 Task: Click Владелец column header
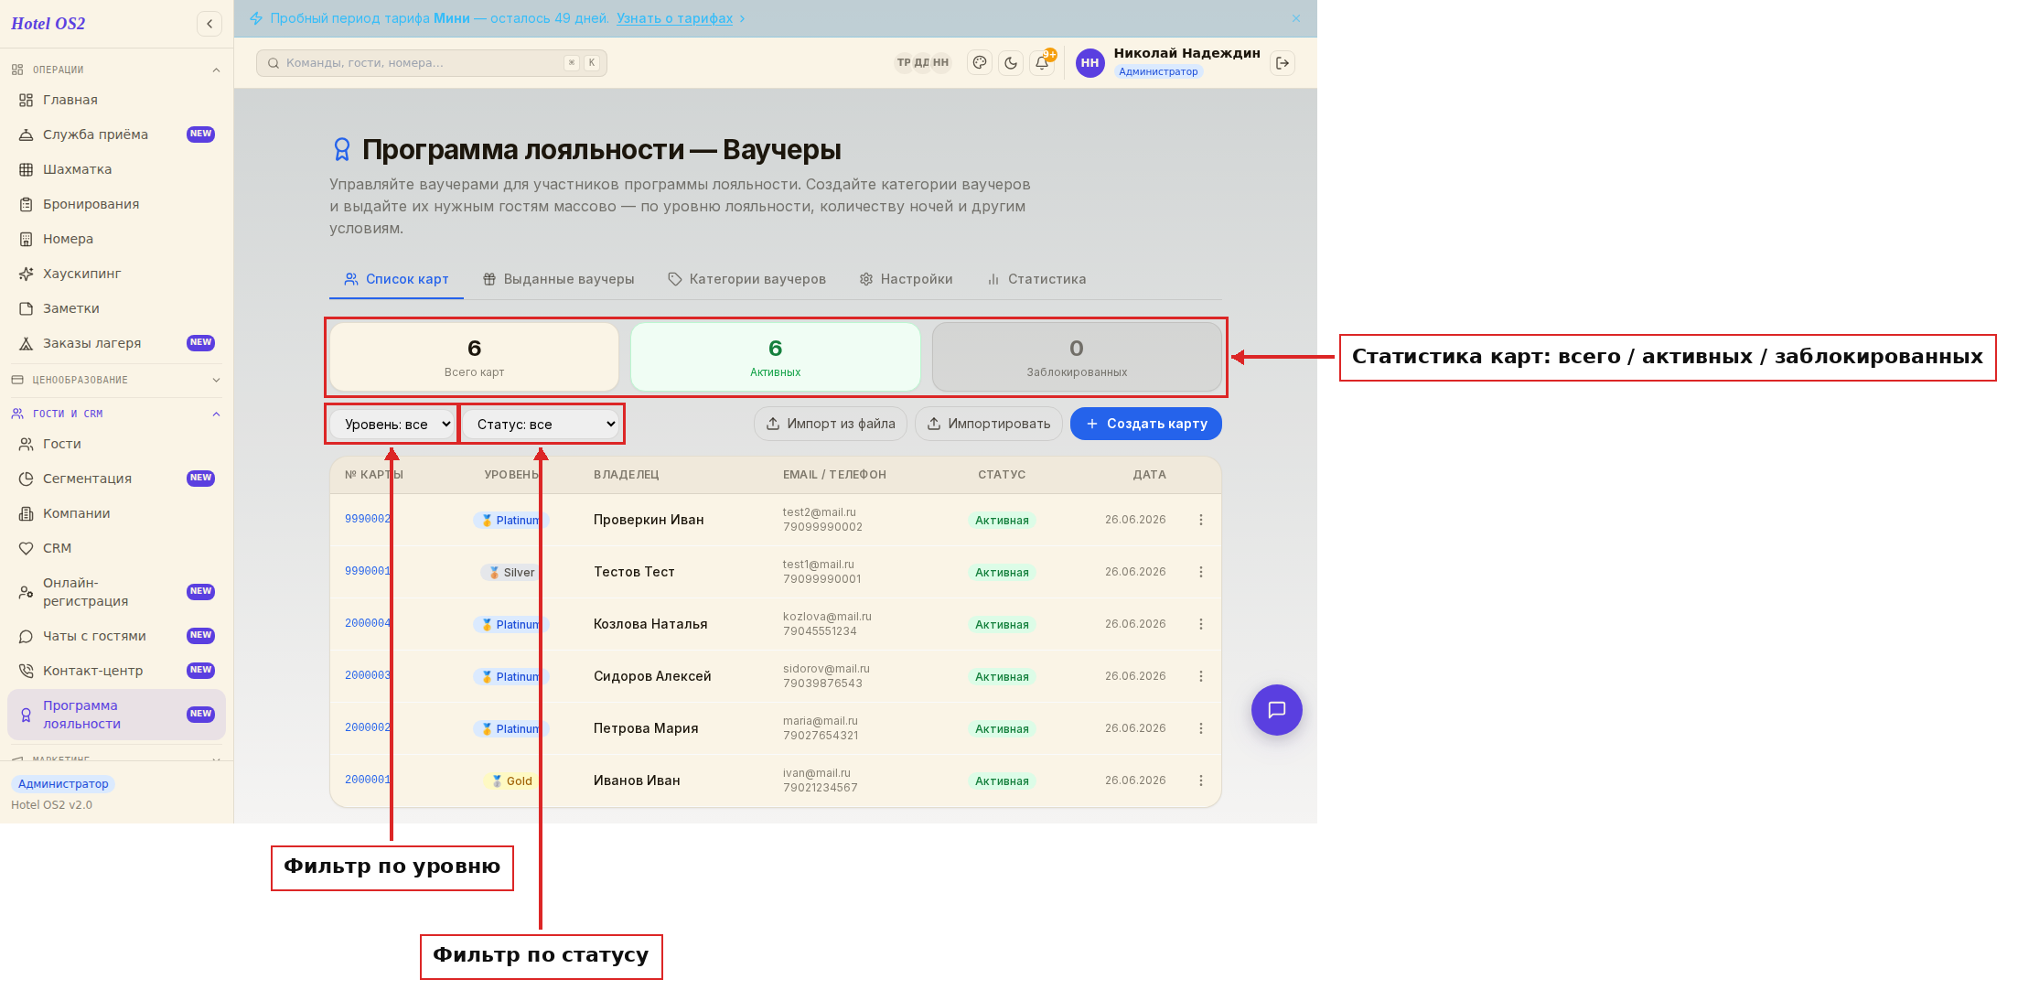point(627,475)
